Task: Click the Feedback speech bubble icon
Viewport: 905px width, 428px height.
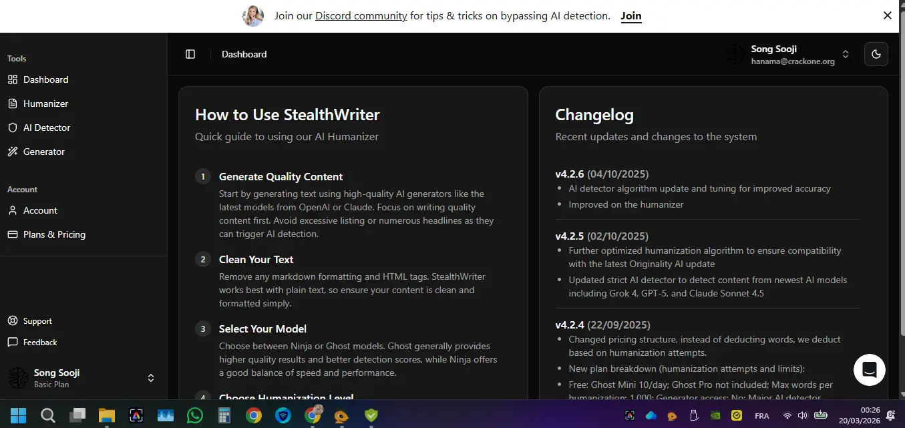Action: coord(12,343)
